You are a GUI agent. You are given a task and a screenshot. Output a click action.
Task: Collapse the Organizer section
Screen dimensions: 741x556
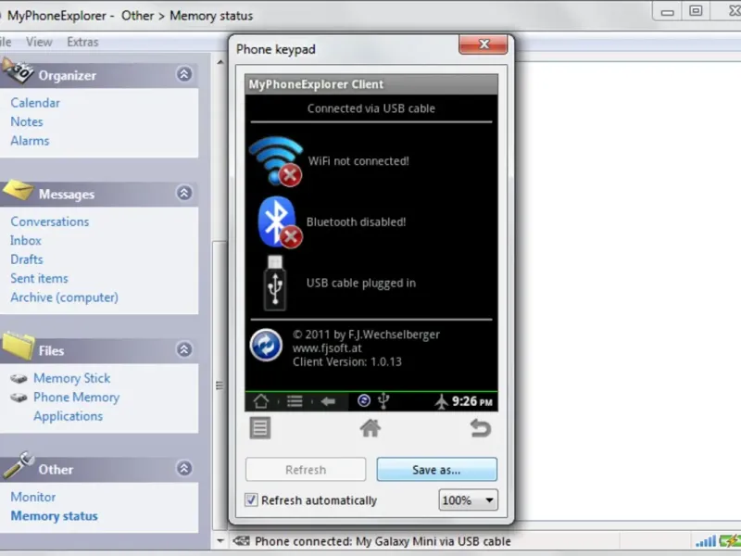click(183, 74)
